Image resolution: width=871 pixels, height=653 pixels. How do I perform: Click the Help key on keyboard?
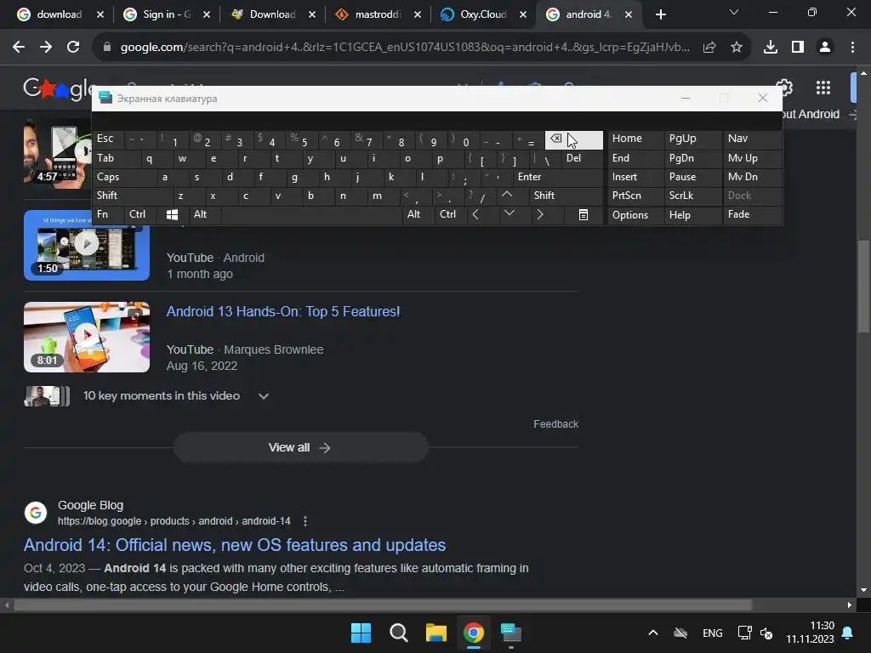click(693, 215)
